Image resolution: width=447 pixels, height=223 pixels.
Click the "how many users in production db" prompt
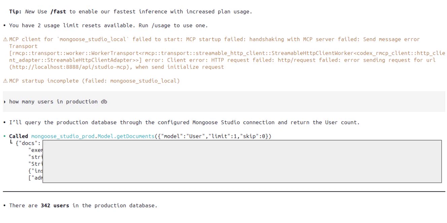[58, 102]
